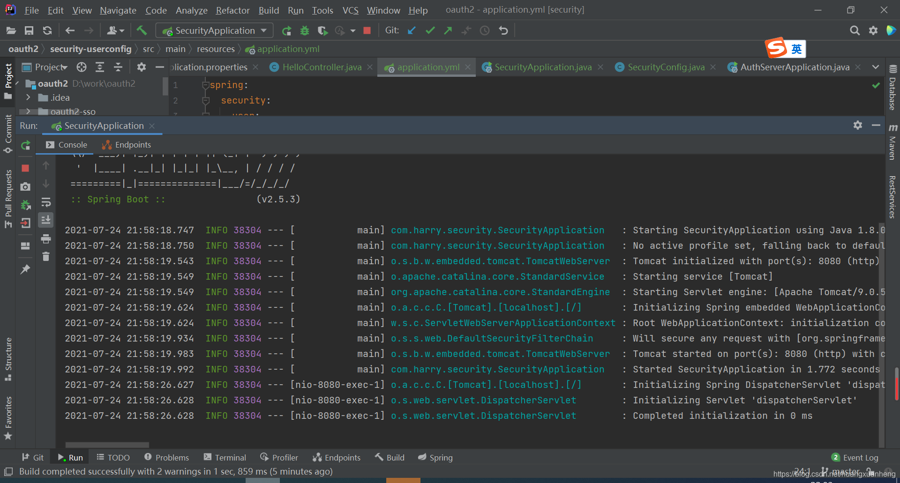Open IDE settings gear in toolbar

coord(873,31)
